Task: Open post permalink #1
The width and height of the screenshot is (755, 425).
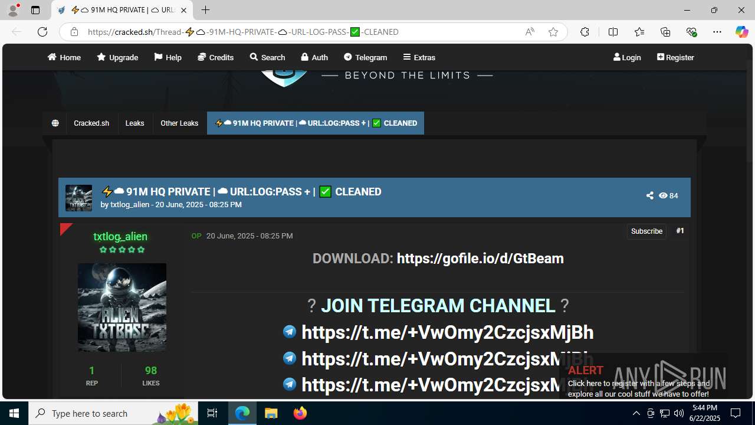Action: pyautogui.click(x=680, y=231)
